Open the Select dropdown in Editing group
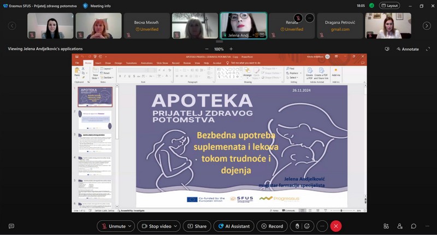The image size is (437, 235). tap(292, 78)
